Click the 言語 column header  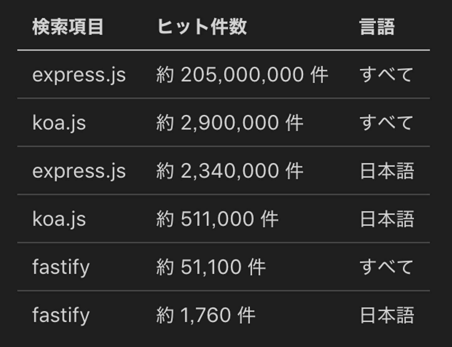click(x=377, y=27)
